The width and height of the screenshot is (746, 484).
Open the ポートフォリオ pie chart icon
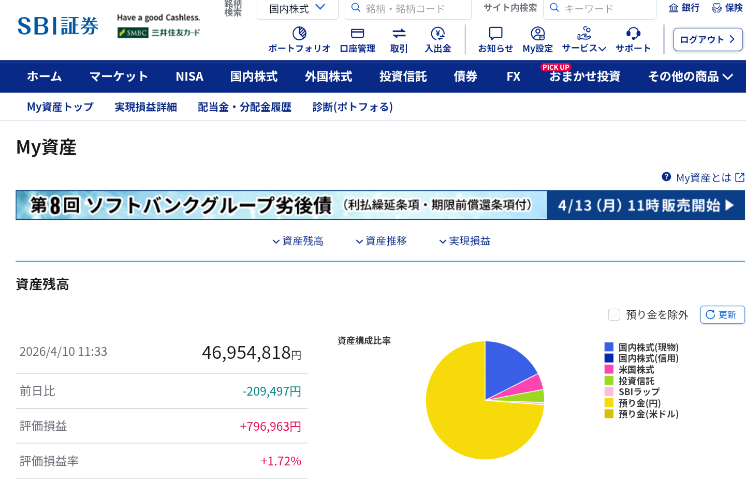(x=299, y=34)
